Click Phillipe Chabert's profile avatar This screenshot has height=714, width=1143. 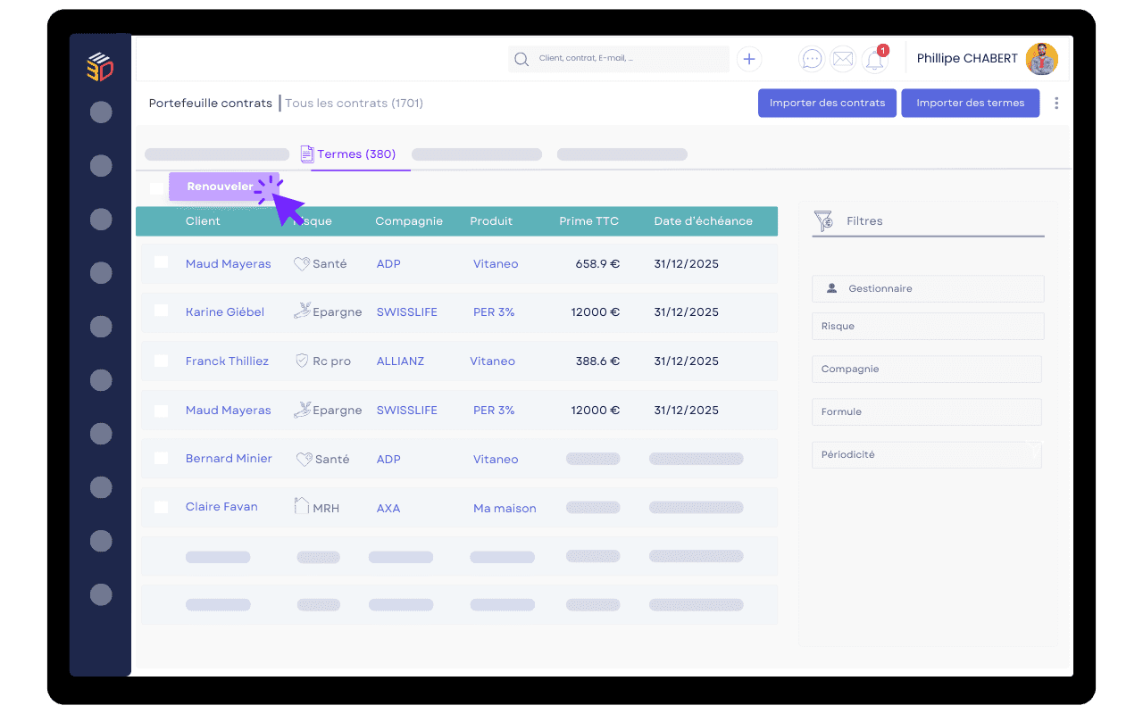tap(1041, 59)
